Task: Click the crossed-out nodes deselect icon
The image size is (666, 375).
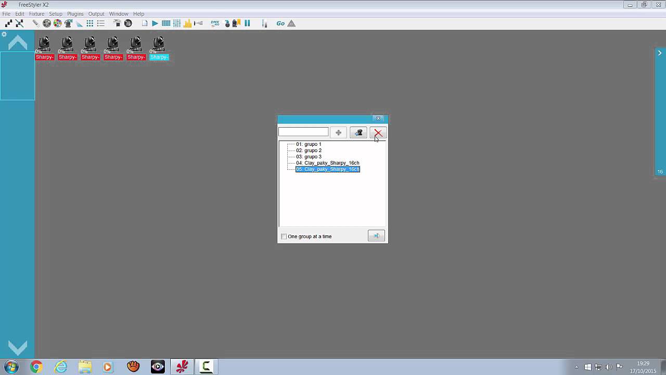Action: click(x=19, y=23)
